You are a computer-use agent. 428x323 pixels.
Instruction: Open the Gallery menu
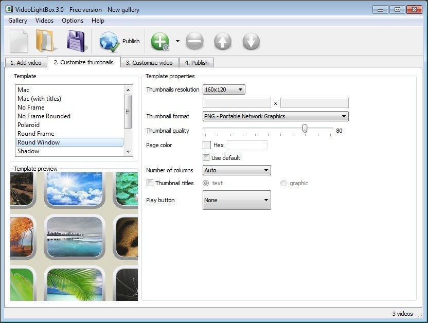17,21
